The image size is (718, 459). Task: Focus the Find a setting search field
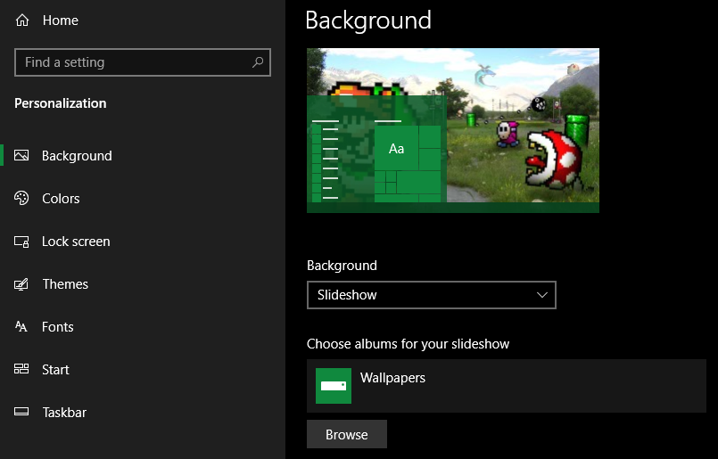click(x=134, y=62)
